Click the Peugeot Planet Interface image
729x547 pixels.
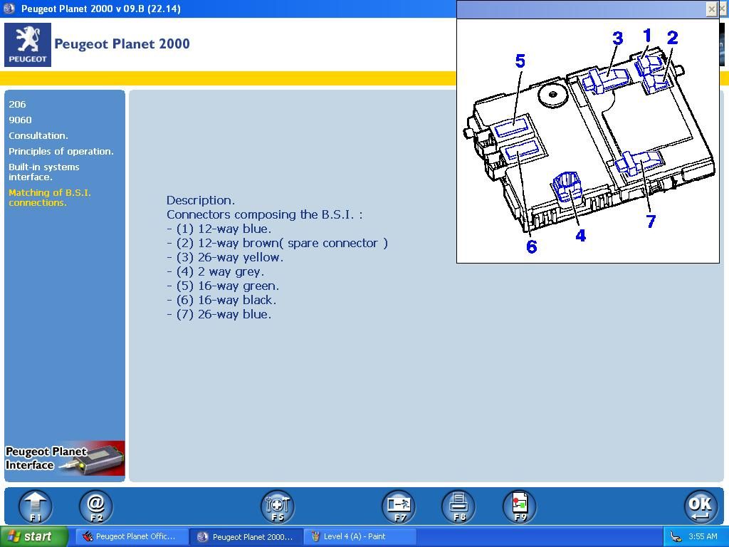coord(65,459)
